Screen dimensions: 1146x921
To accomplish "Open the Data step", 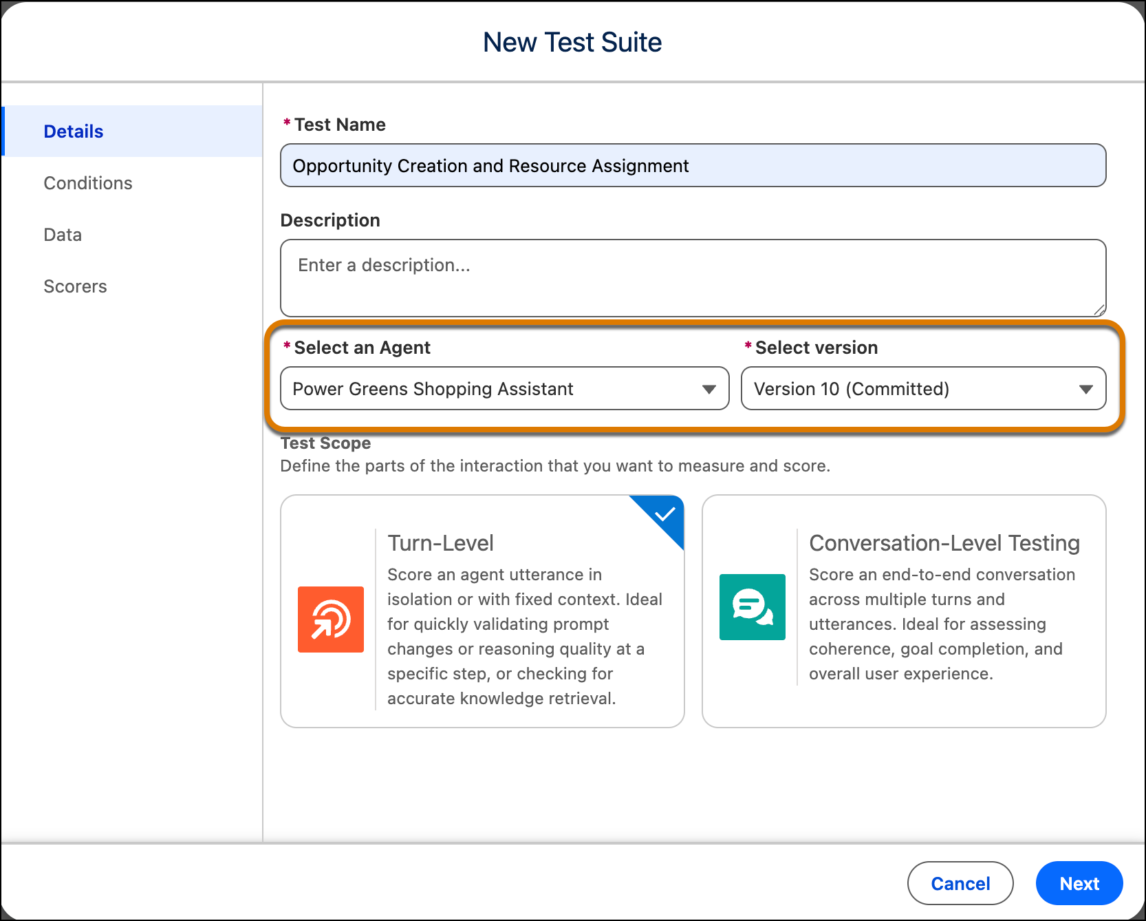I will tap(63, 235).
